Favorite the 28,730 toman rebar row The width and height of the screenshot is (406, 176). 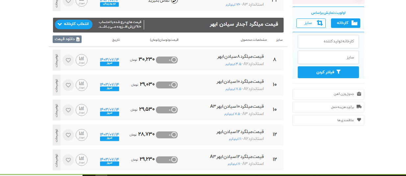[x=68, y=135]
